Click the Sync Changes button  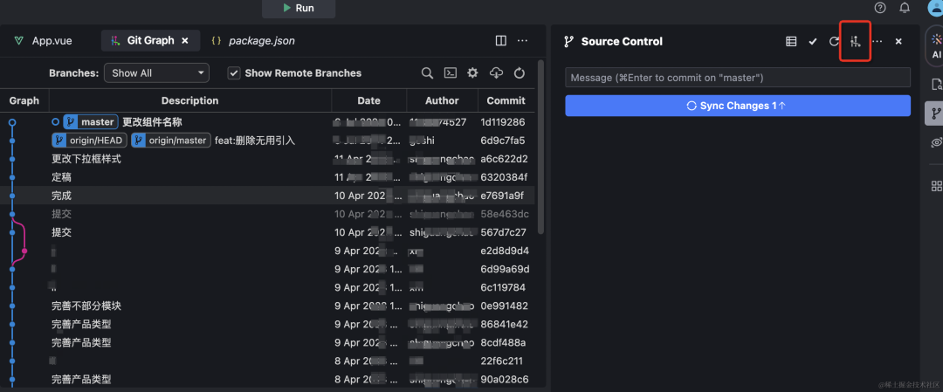[x=737, y=106]
